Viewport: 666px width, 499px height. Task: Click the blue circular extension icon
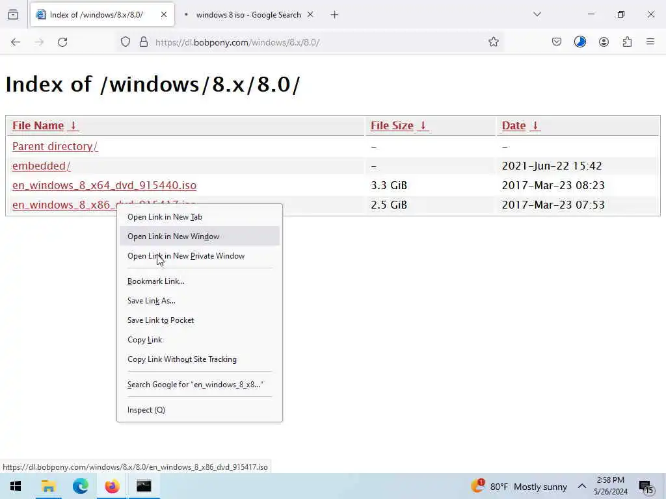pos(579,42)
